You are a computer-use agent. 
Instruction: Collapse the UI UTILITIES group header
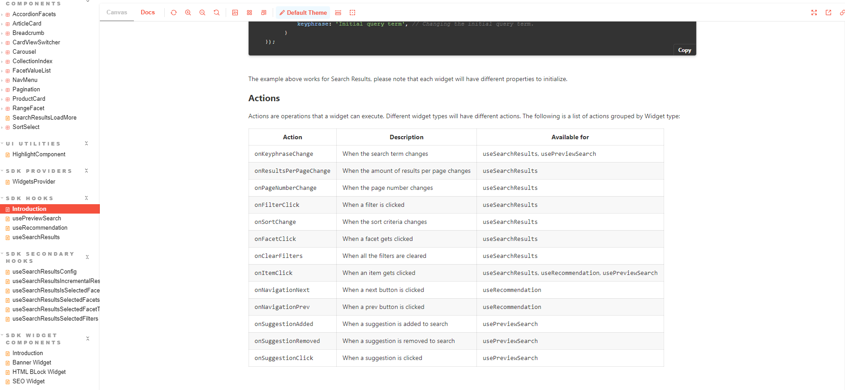coord(33,144)
